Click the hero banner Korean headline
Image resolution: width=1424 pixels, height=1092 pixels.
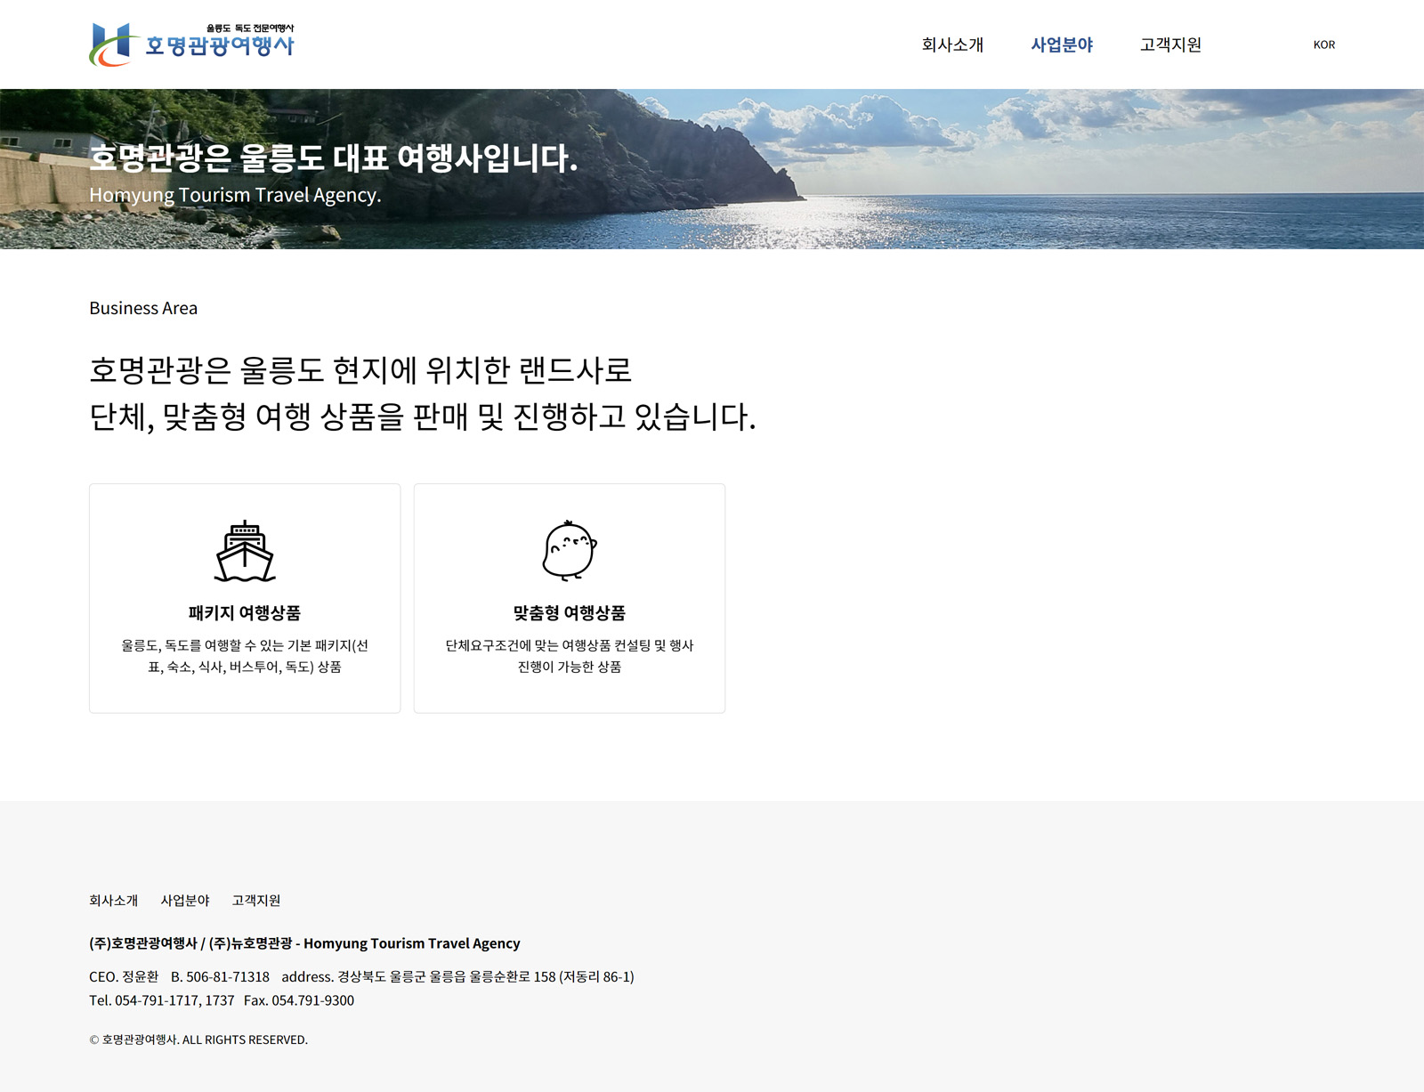pos(334,158)
